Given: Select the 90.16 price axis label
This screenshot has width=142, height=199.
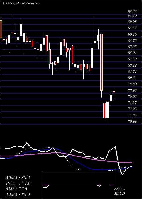Looking at the screenshot, I should 132,34.
